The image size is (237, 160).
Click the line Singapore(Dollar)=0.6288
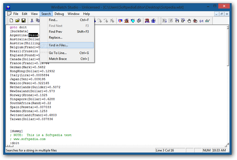32,99
